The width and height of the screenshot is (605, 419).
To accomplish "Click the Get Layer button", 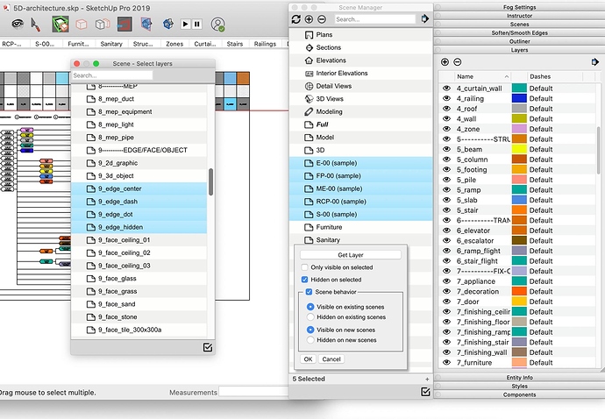I will (351, 254).
